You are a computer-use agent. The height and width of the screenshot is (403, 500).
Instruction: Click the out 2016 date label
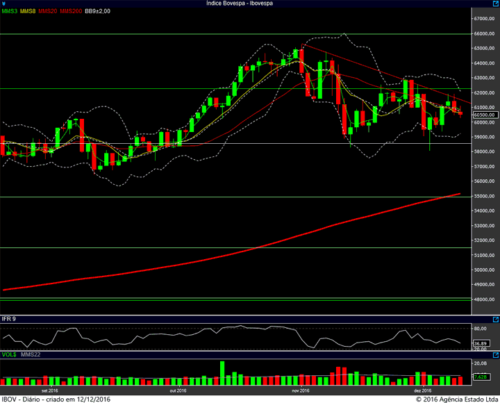click(178, 390)
